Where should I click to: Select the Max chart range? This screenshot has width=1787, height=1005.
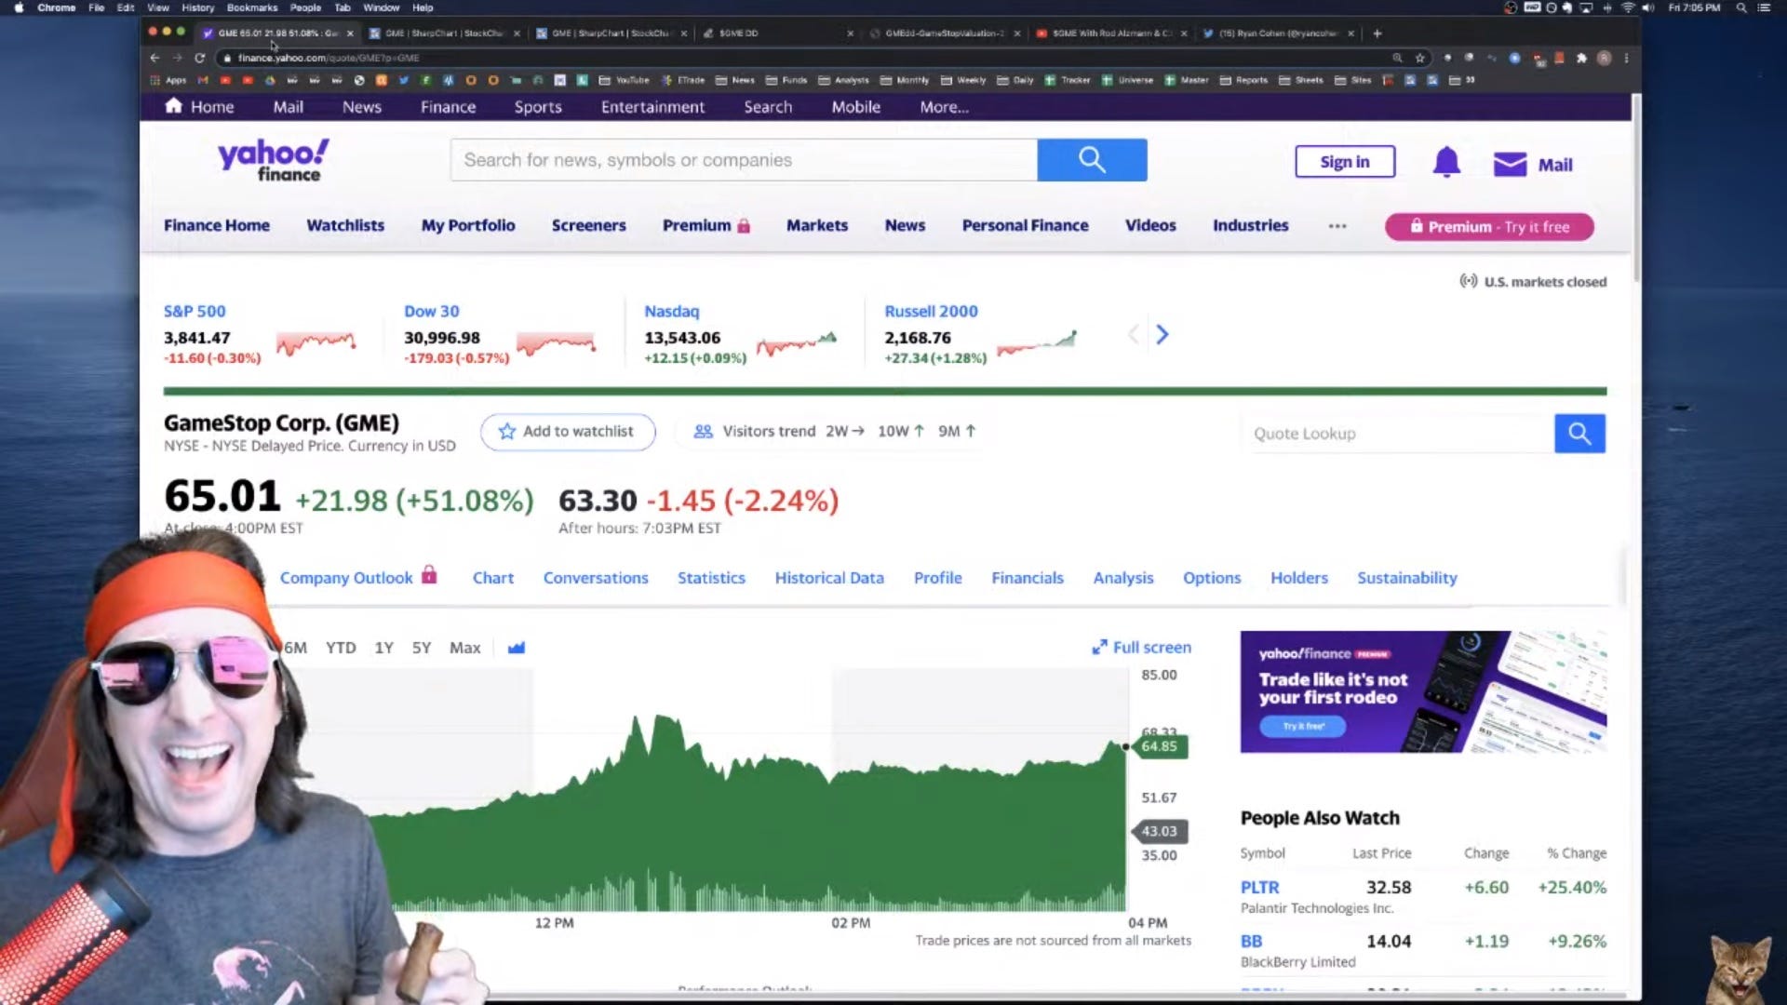coord(464,648)
